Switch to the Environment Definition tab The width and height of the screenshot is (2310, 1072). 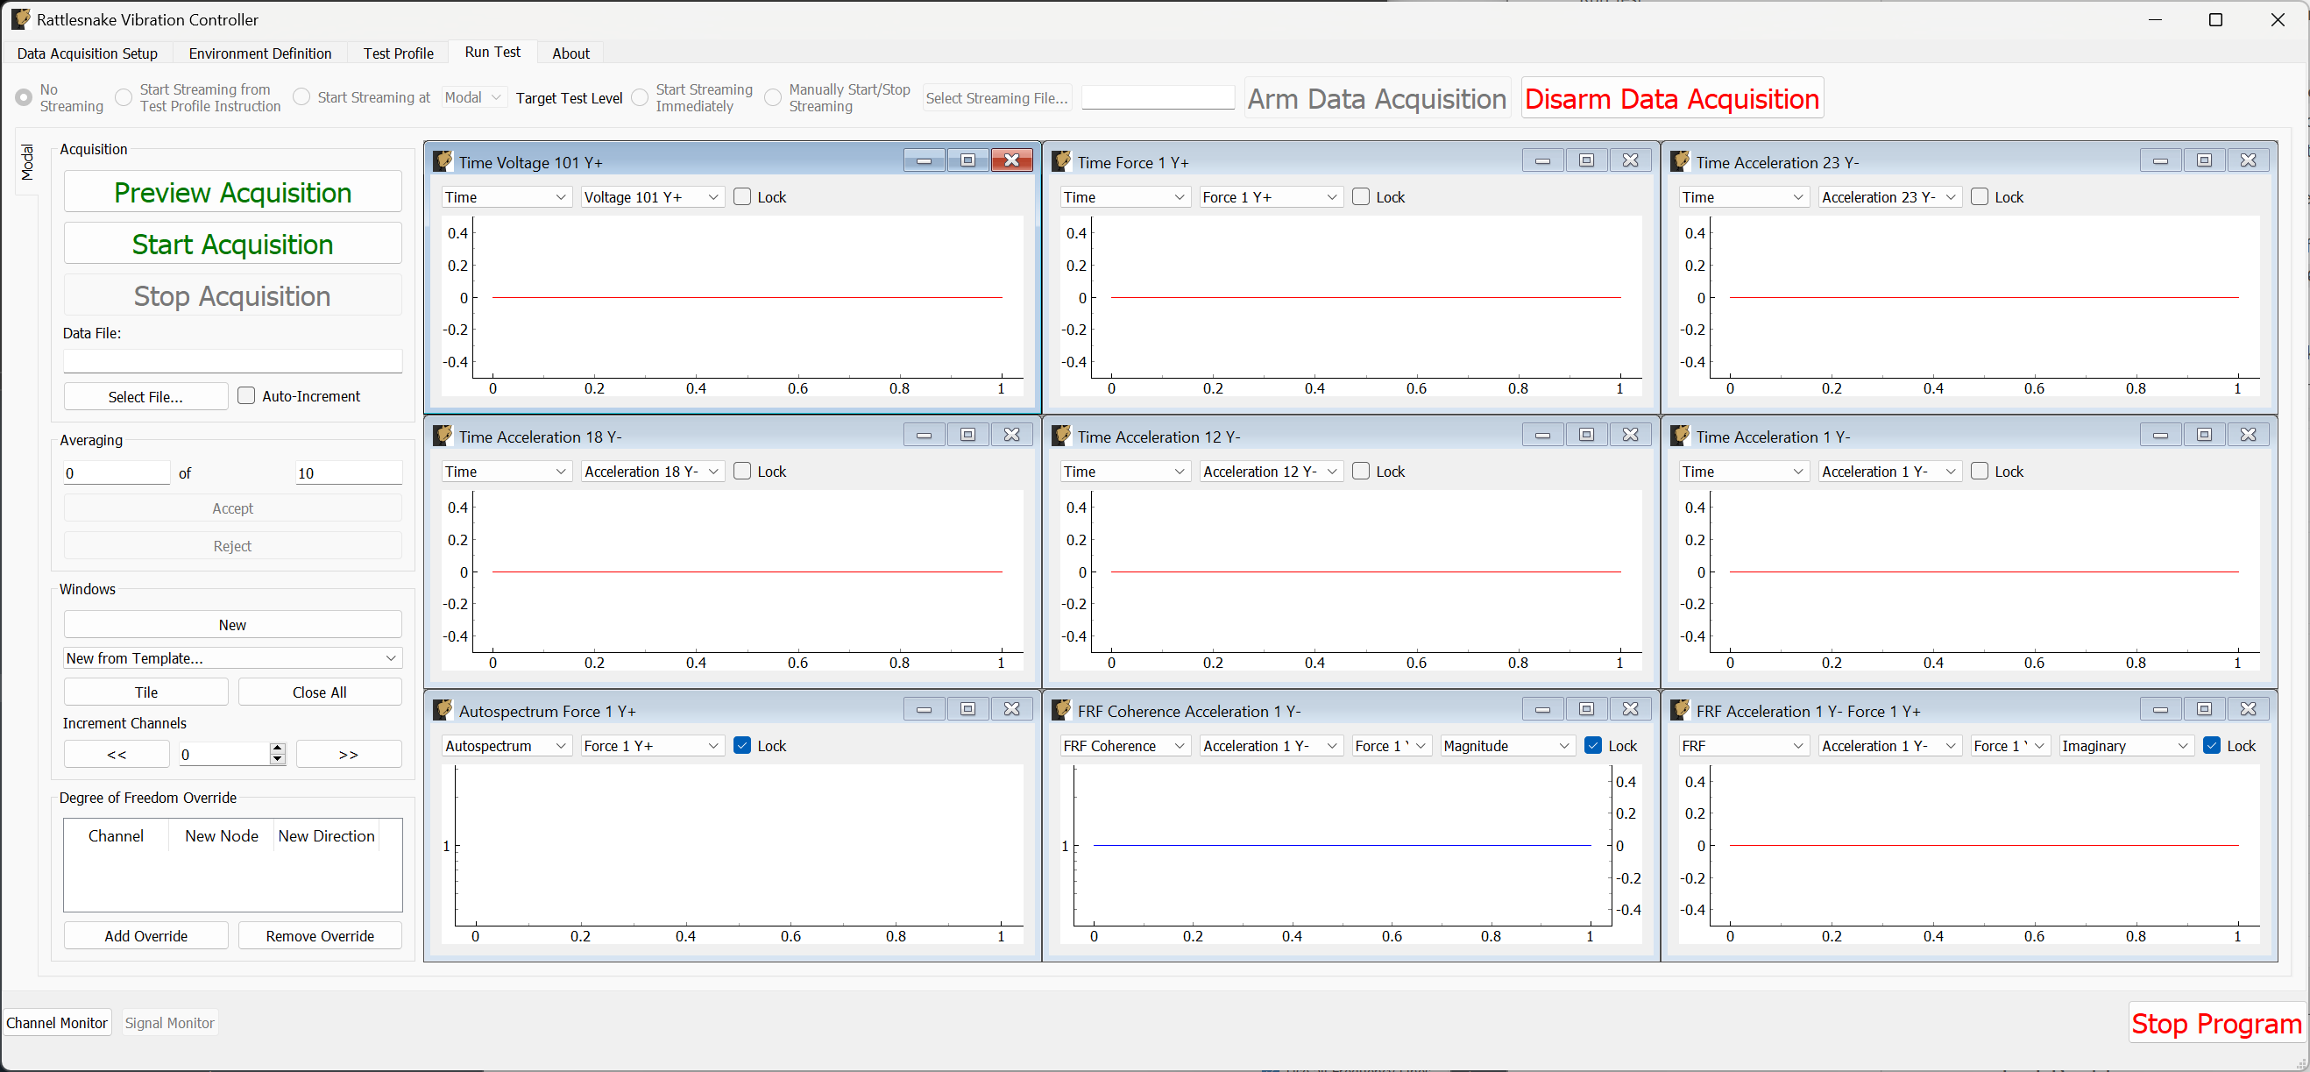coord(260,53)
